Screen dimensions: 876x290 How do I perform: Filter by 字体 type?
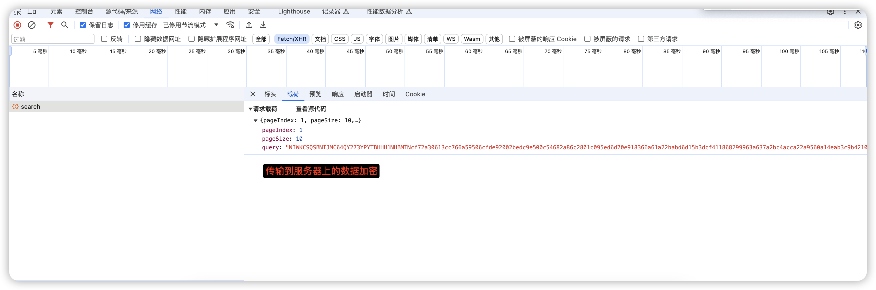374,39
